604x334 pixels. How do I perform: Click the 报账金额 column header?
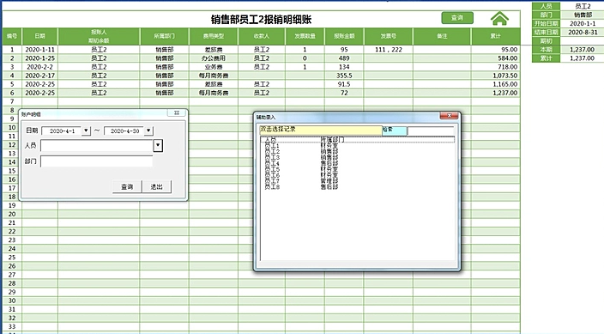[344, 36]
